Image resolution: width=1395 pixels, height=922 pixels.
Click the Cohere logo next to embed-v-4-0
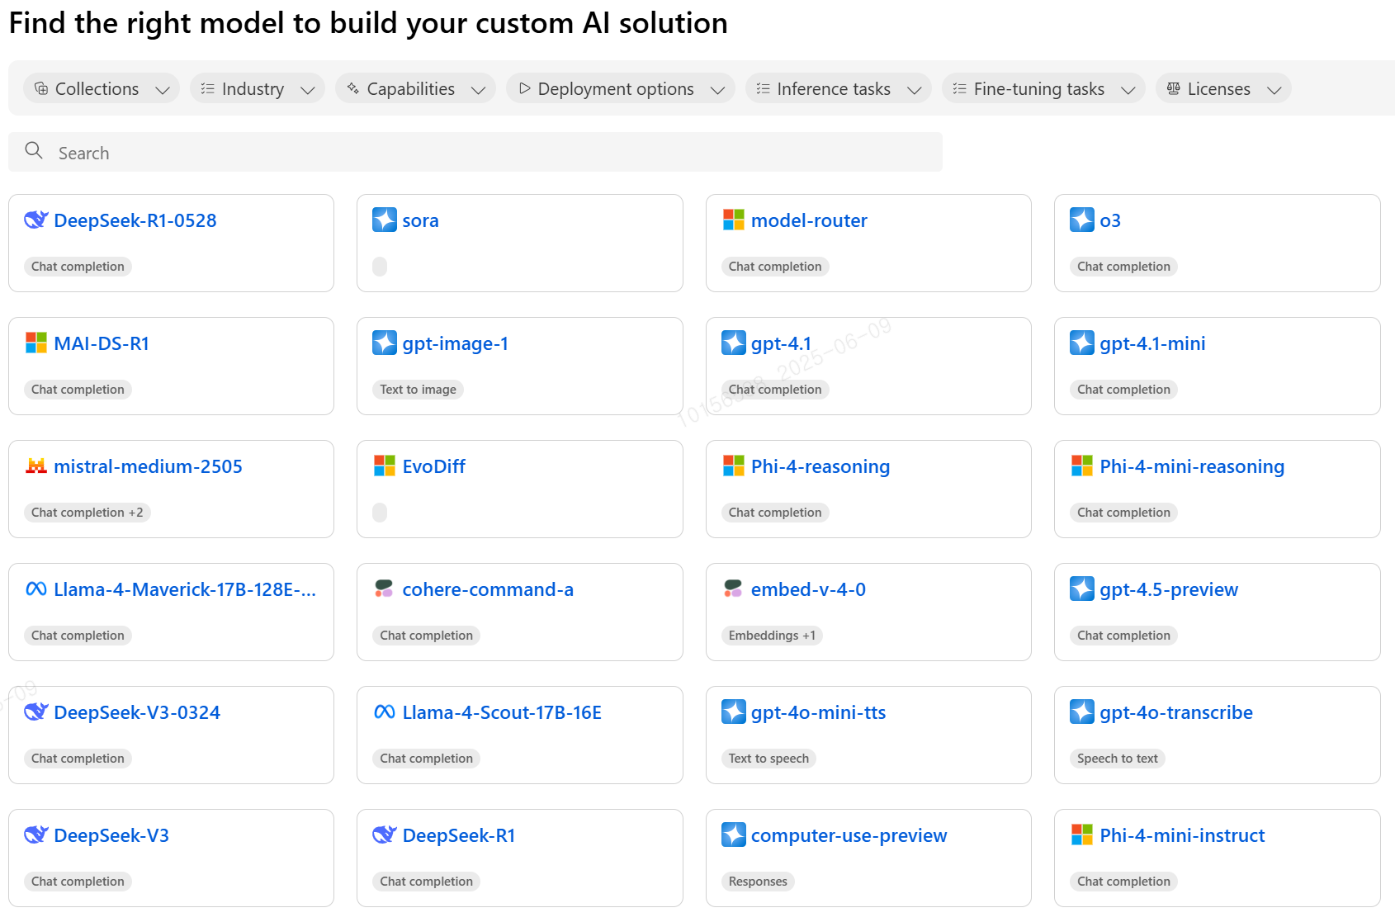[733, 589]
